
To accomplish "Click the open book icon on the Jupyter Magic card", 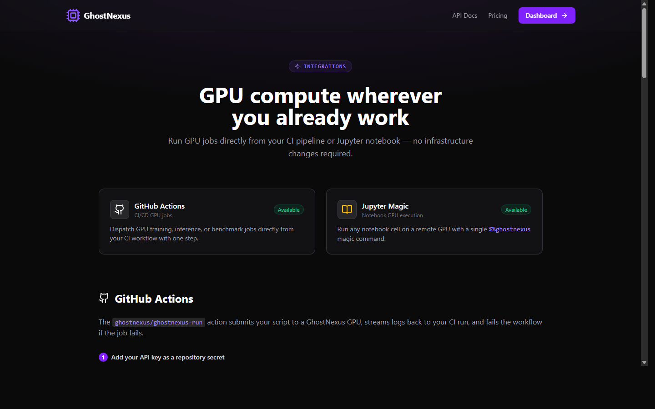I will coord(347,209).
